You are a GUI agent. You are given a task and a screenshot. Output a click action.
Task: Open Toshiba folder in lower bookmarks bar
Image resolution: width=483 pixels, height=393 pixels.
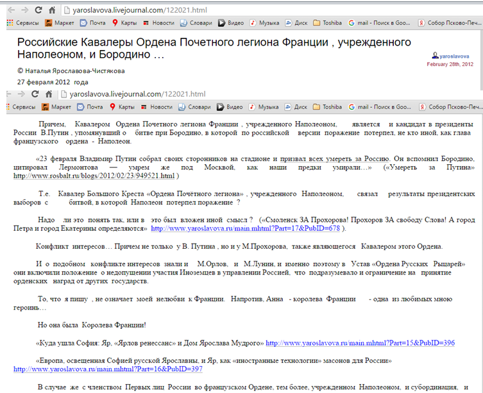(327, 107)
